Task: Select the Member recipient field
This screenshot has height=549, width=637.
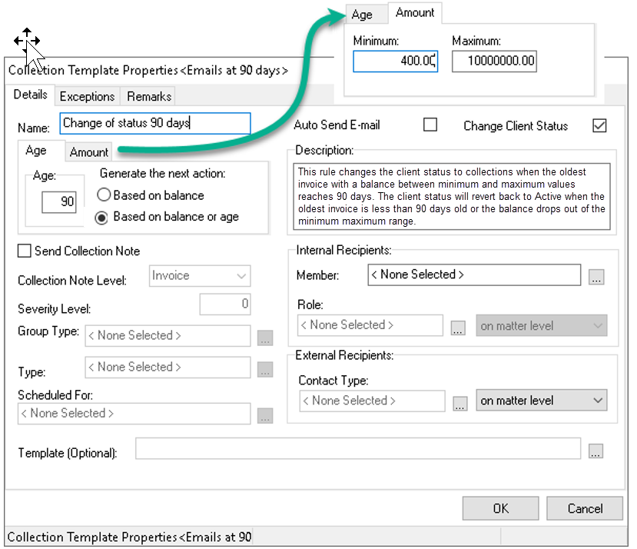Action: click(x=474, y=275)
